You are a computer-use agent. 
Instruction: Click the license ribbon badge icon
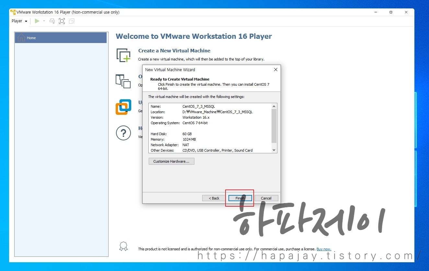coord(123,246)
